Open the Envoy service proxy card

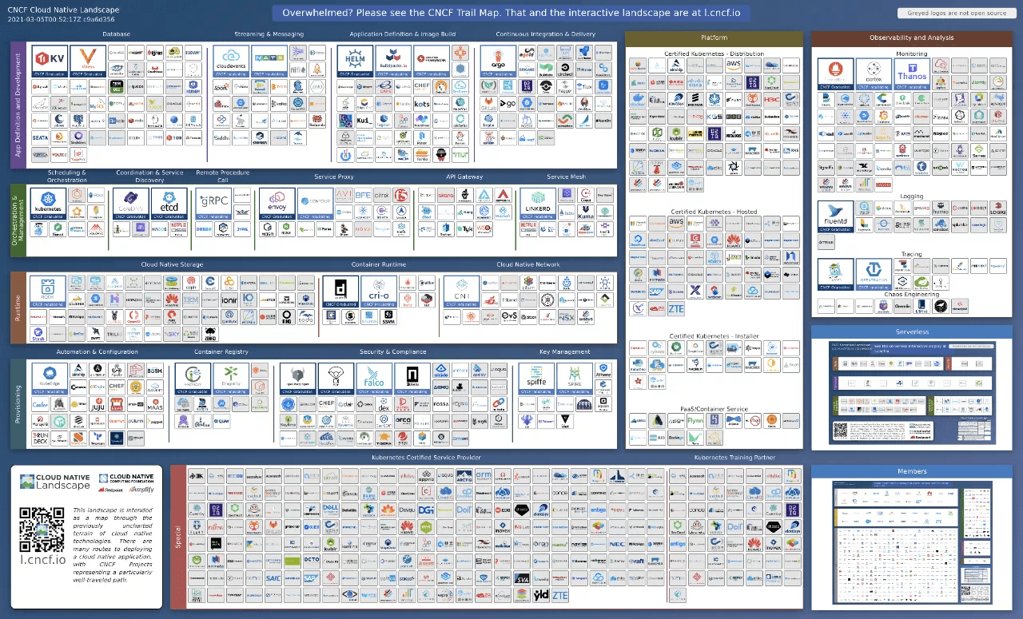tap(277, 203)
